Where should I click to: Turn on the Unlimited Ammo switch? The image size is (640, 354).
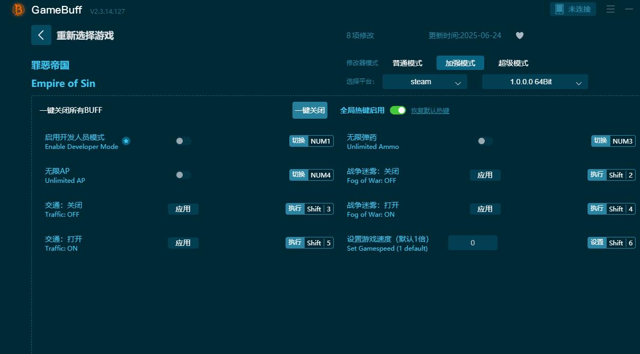[484, 141]
